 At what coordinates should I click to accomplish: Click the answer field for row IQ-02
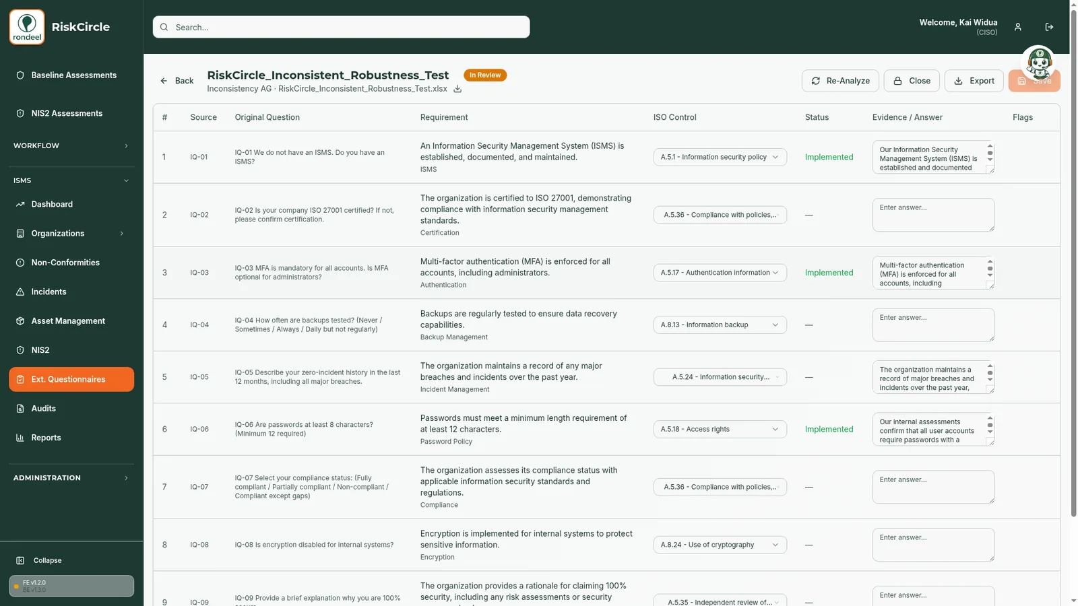click(x=933, y=215)
